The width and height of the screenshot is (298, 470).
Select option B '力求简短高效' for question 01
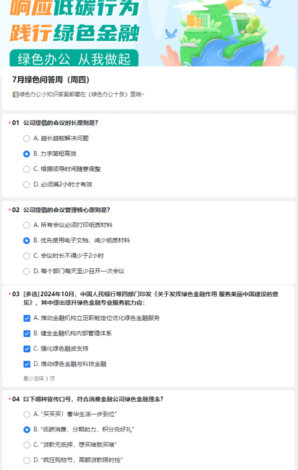pyautogui.click(x=26, y=154)
